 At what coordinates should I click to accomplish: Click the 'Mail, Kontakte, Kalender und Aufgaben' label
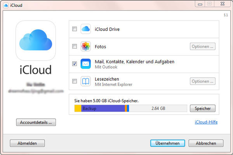pos(134,62)
